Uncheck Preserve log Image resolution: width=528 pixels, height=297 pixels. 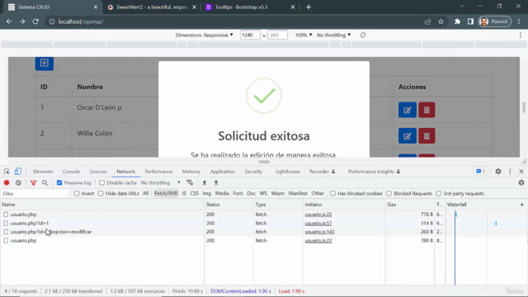pos(59,182)
